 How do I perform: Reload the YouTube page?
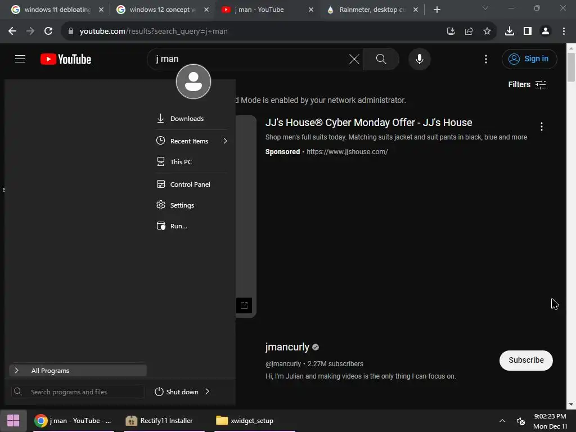(x=48, y=31)
